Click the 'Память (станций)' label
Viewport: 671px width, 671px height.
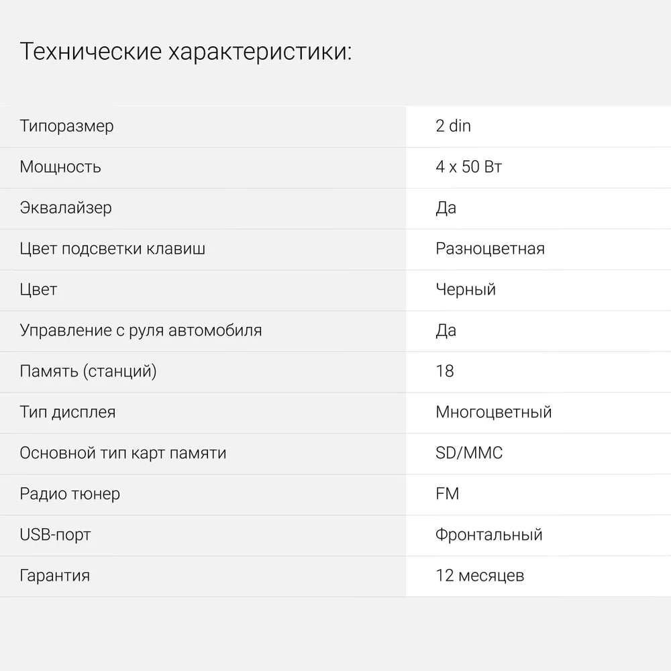(x=88, y=372)
